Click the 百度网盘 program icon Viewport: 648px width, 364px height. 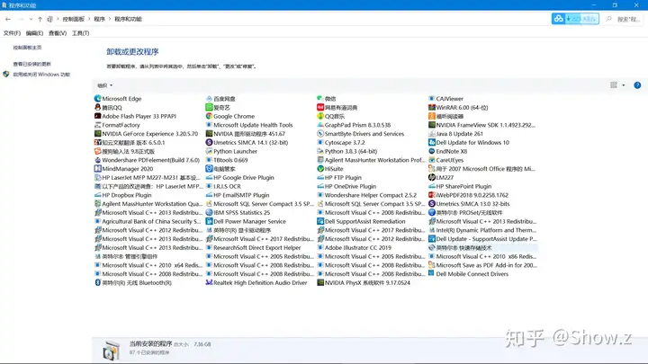[x=209, y=99]
